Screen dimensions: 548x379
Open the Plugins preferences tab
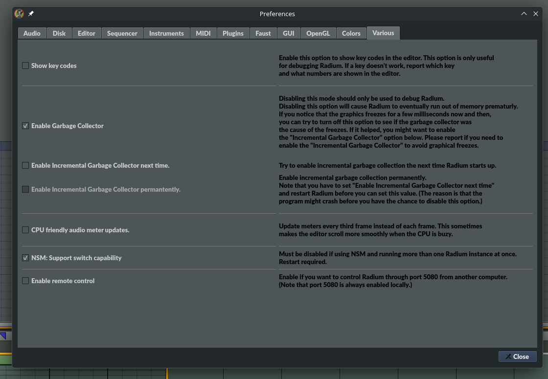[233, 33]
